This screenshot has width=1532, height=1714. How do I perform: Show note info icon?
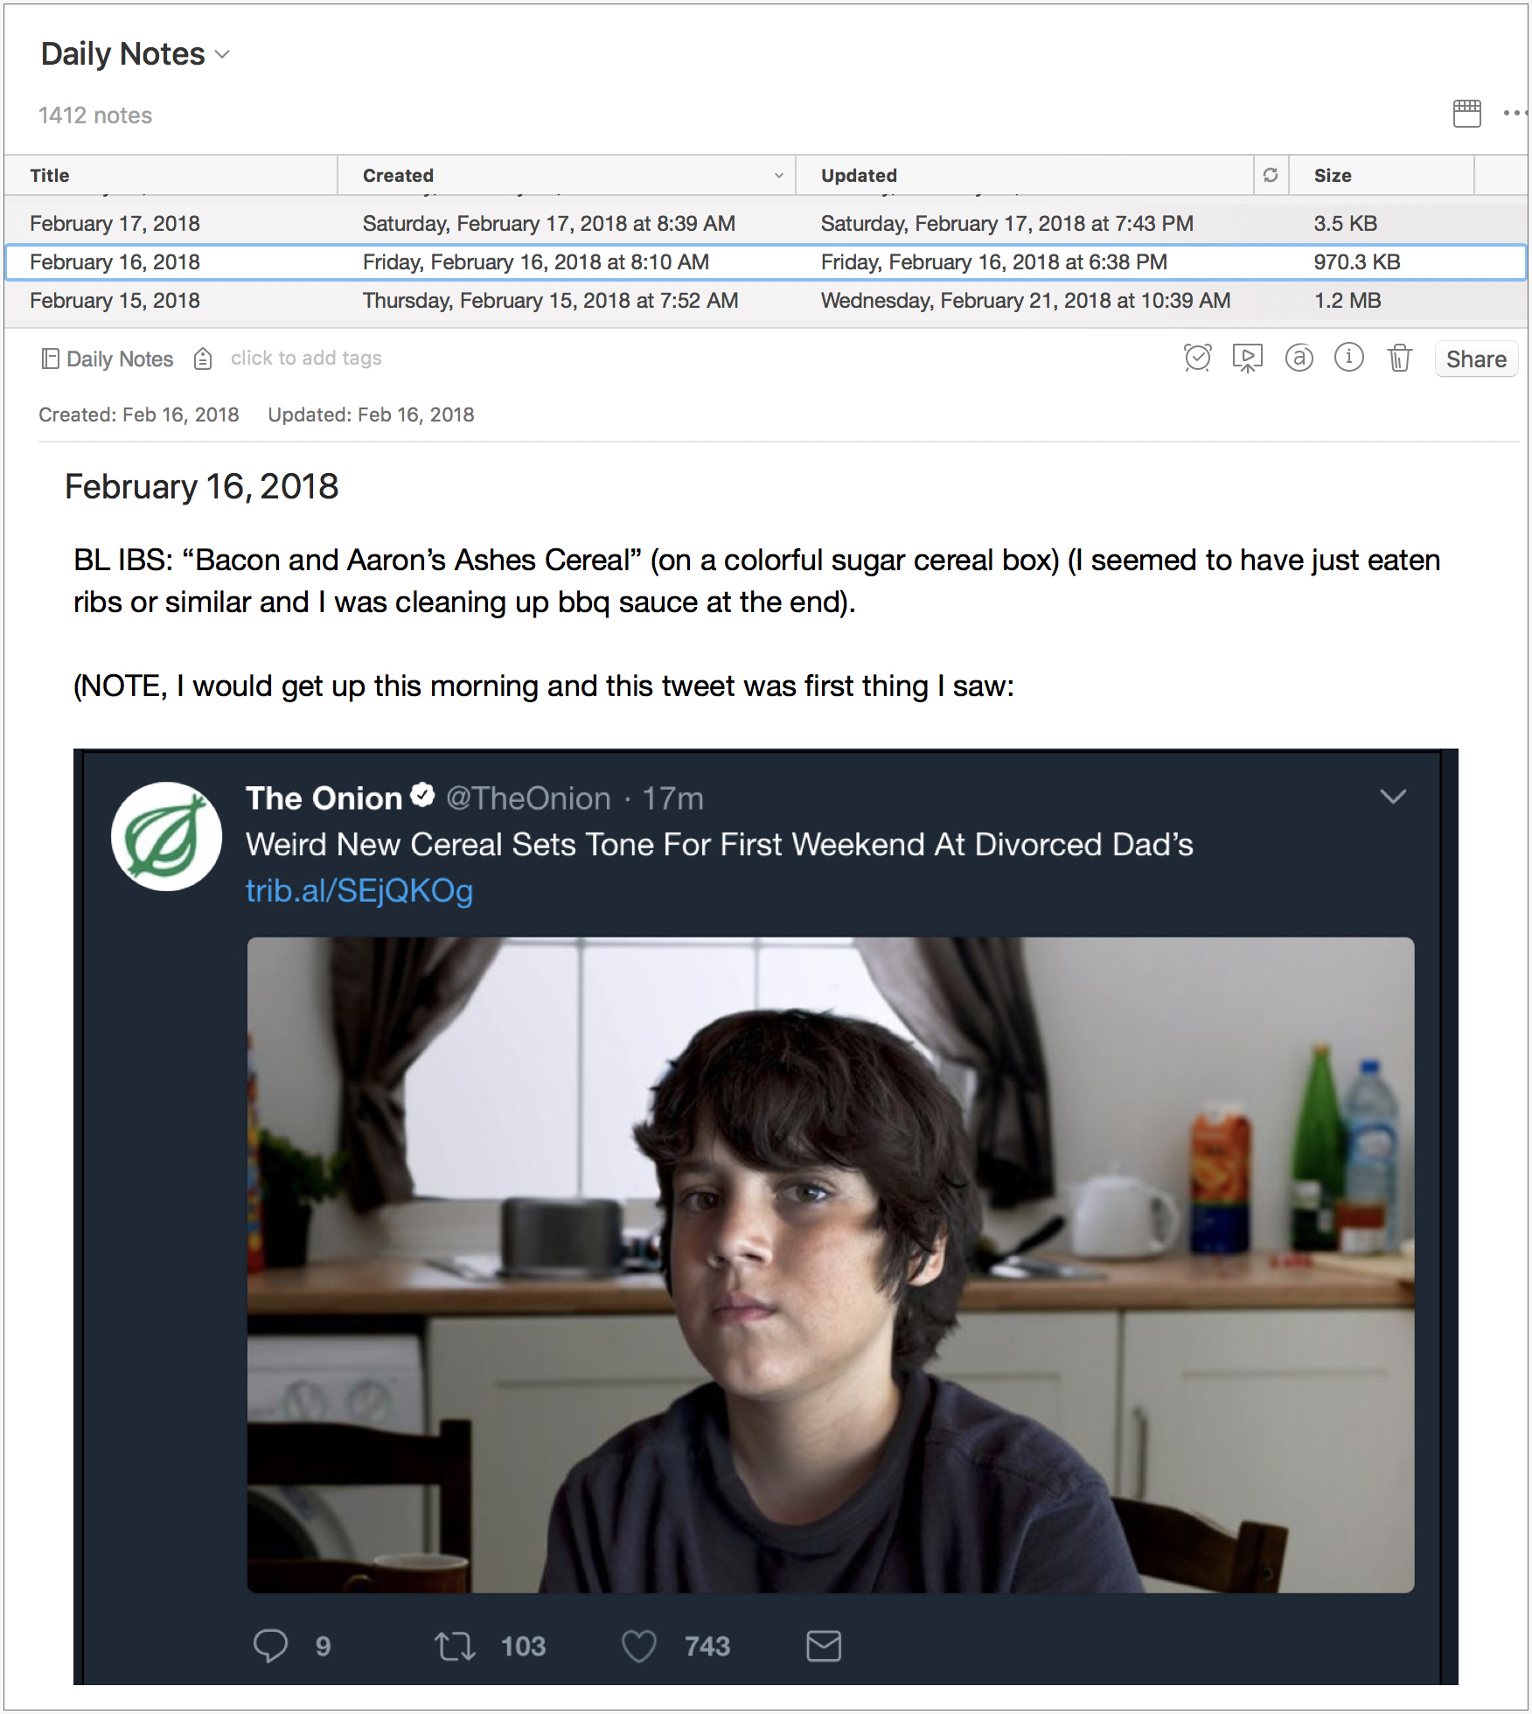(x=1348, y=357)
